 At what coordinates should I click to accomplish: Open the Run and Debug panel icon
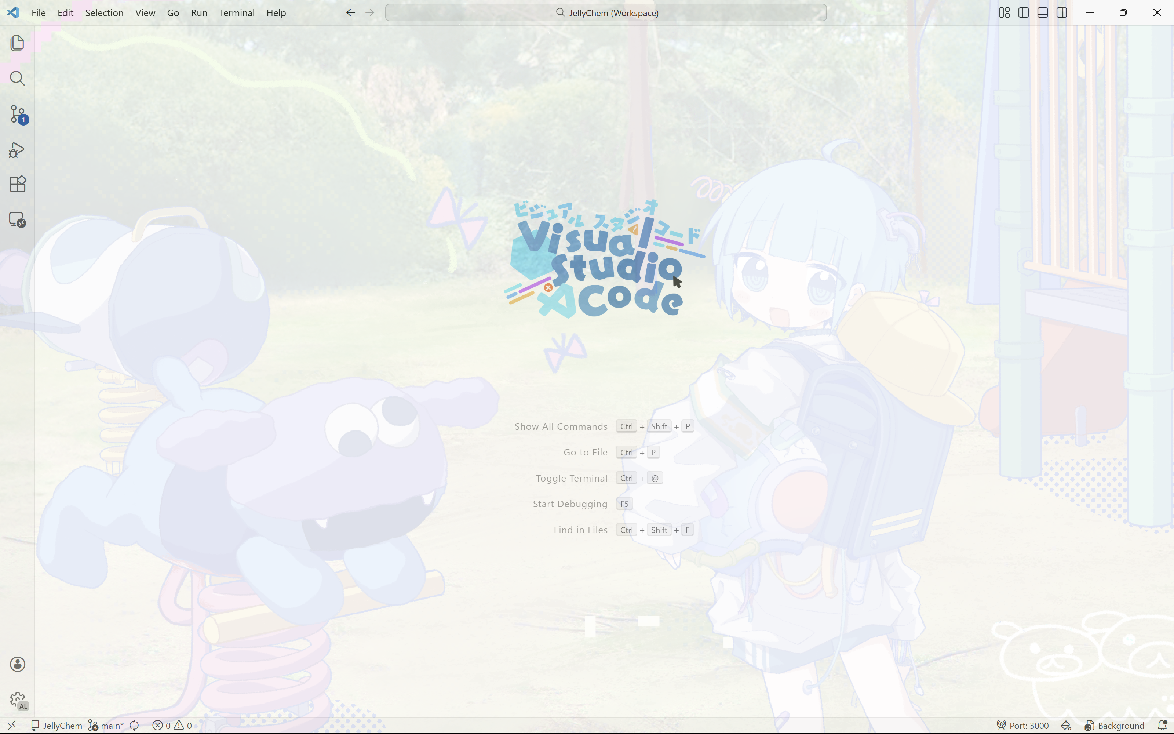tap(18, 149)
